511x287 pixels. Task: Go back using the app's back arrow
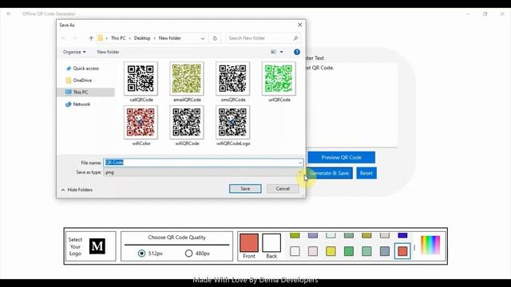click(9, 14)
